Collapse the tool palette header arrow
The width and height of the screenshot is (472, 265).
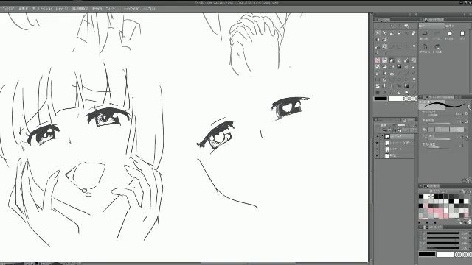[375, 20]
